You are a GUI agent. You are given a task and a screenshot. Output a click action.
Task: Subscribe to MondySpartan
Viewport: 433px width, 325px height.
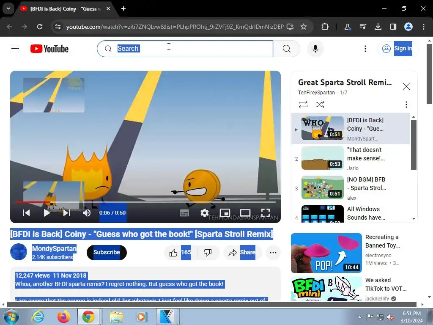point(107,252)
